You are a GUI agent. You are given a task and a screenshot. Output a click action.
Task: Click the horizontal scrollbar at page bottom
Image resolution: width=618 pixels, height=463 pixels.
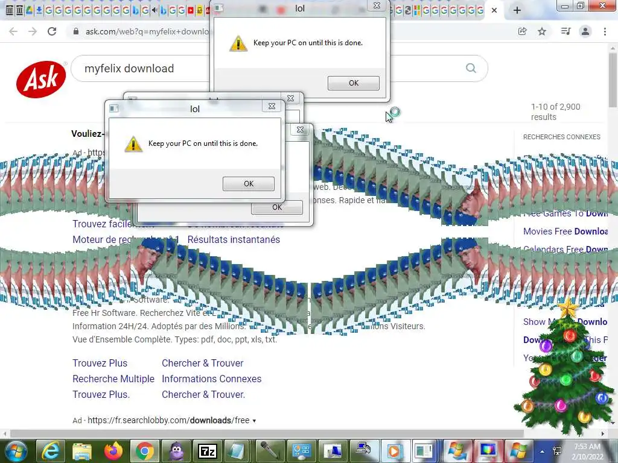tap(267, 433)
